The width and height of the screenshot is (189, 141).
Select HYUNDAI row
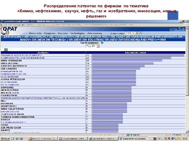pos(93,103)
